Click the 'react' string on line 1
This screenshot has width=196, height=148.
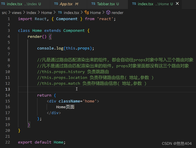(105, 19)
